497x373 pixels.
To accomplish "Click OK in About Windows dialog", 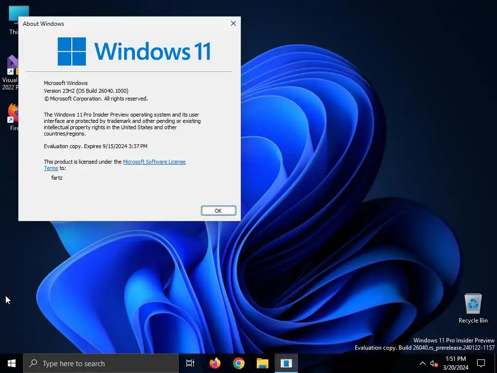I will 218,211.
